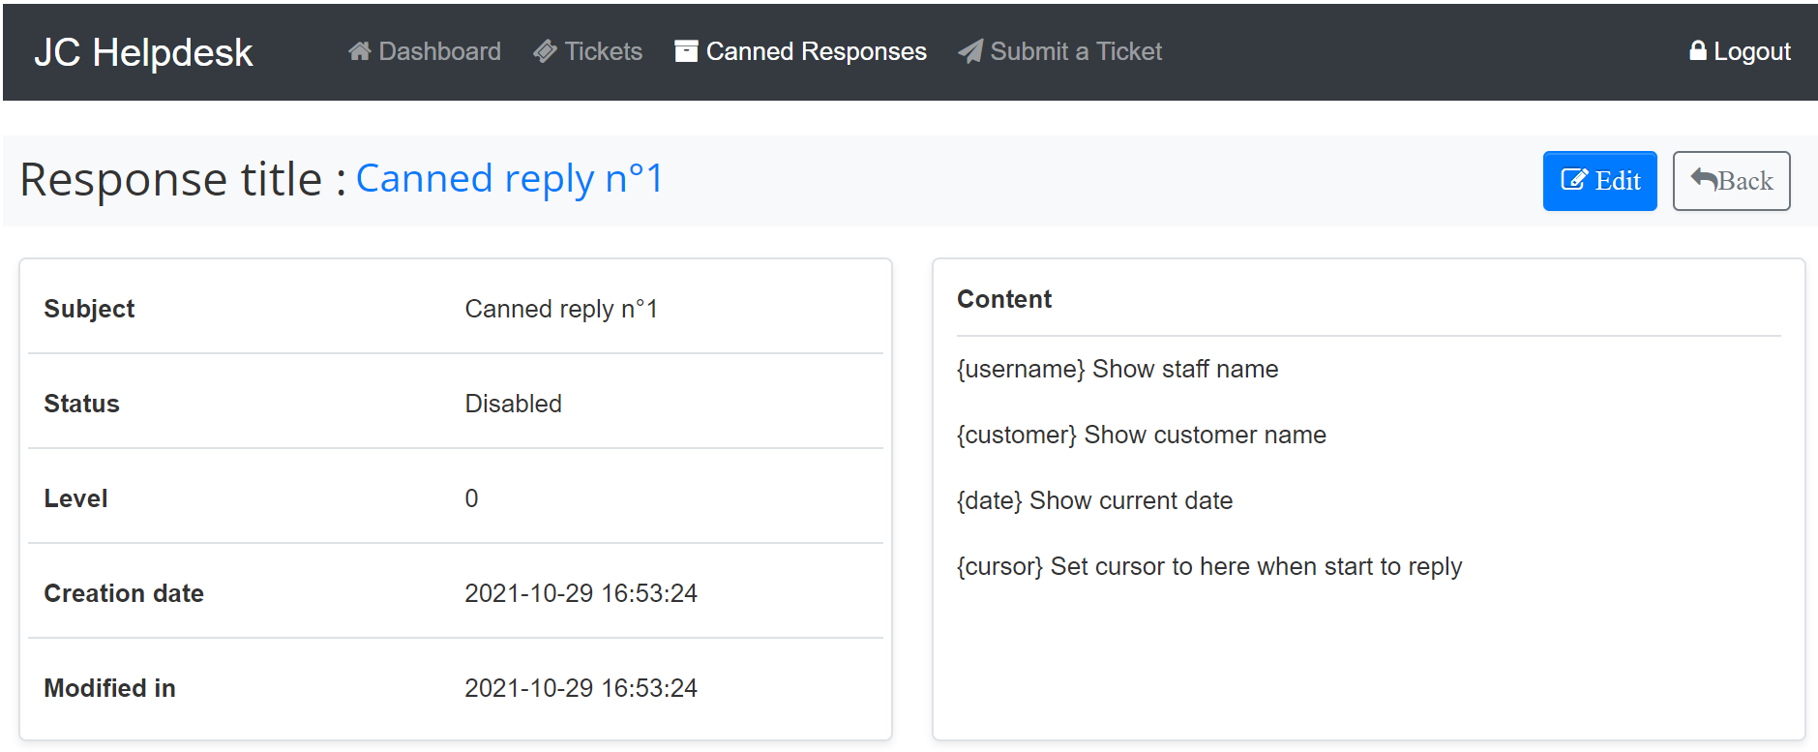The height and width of the screenshot is (752, 1818).
Task: Click the pencil icon in the Edit button
Action: [1574, 180]
